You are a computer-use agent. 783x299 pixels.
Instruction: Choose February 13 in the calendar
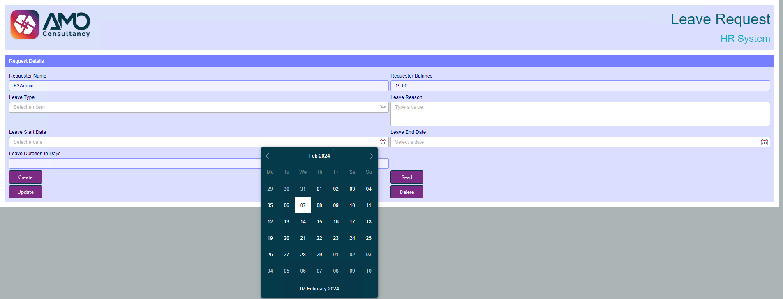(286, 222)
